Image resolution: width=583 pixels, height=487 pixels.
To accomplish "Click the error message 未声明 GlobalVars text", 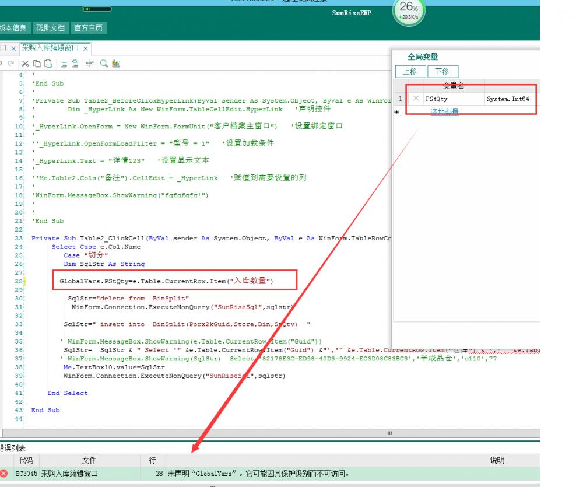I will point(258,473).
